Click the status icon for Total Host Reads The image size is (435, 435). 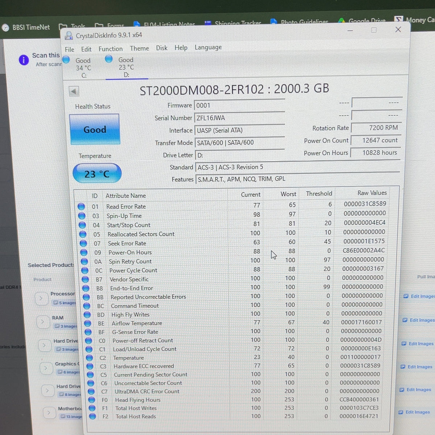point(92,417)
